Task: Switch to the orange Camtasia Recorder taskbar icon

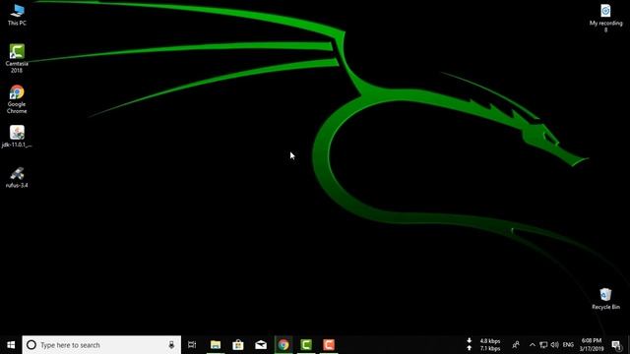Action: coord(329,345)
